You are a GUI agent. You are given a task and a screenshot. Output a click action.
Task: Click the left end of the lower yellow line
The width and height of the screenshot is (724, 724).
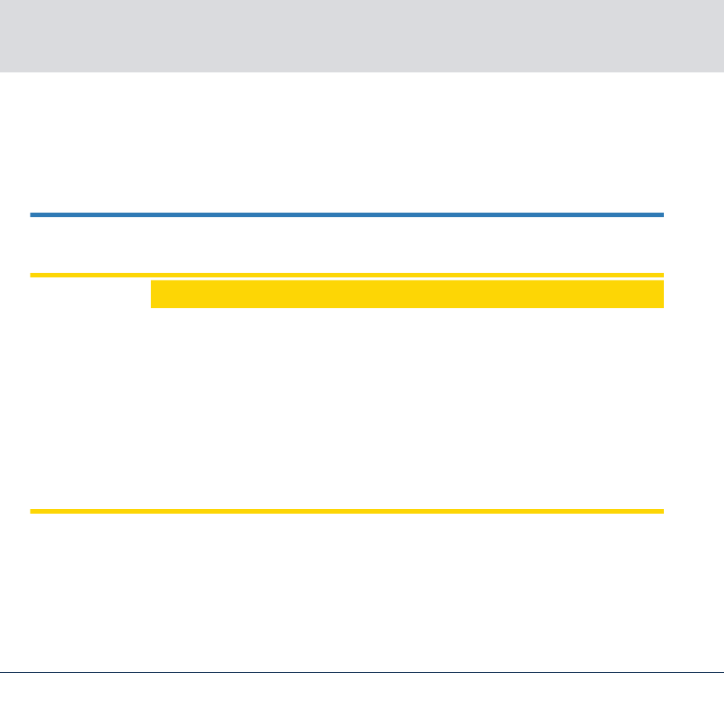(x=34, y=511)
